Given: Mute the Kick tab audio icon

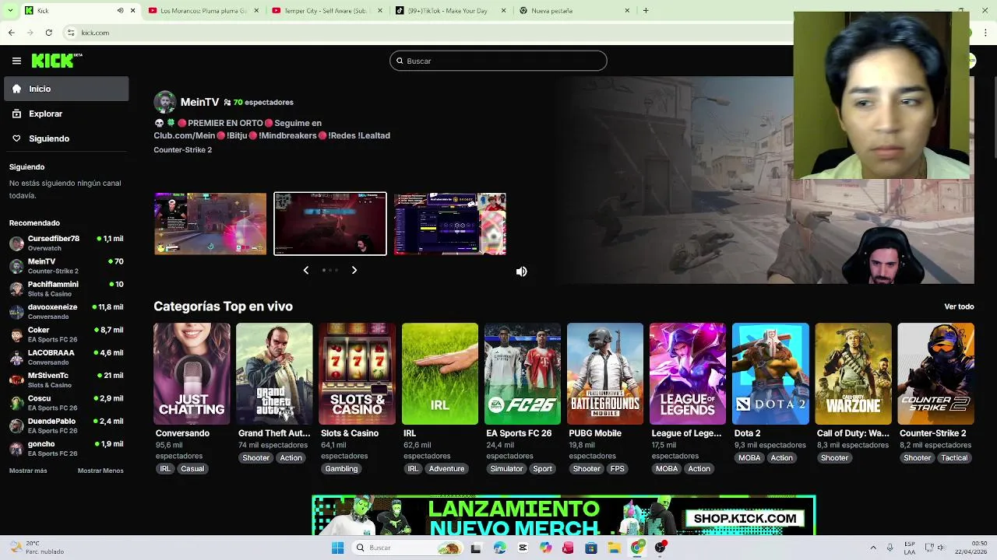Looking at the screenshot, I should point(120,11).
